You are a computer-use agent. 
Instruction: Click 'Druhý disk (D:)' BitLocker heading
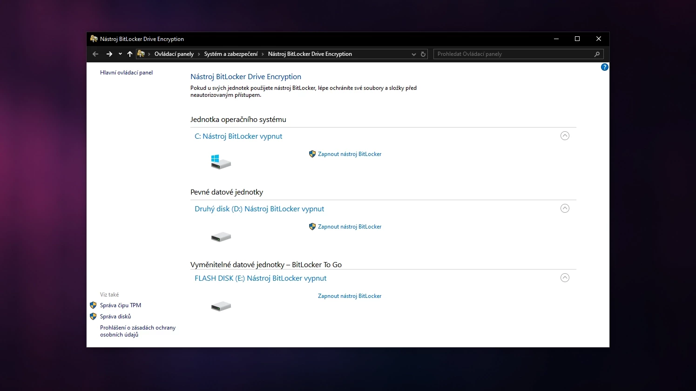click(x=259, y=209)
